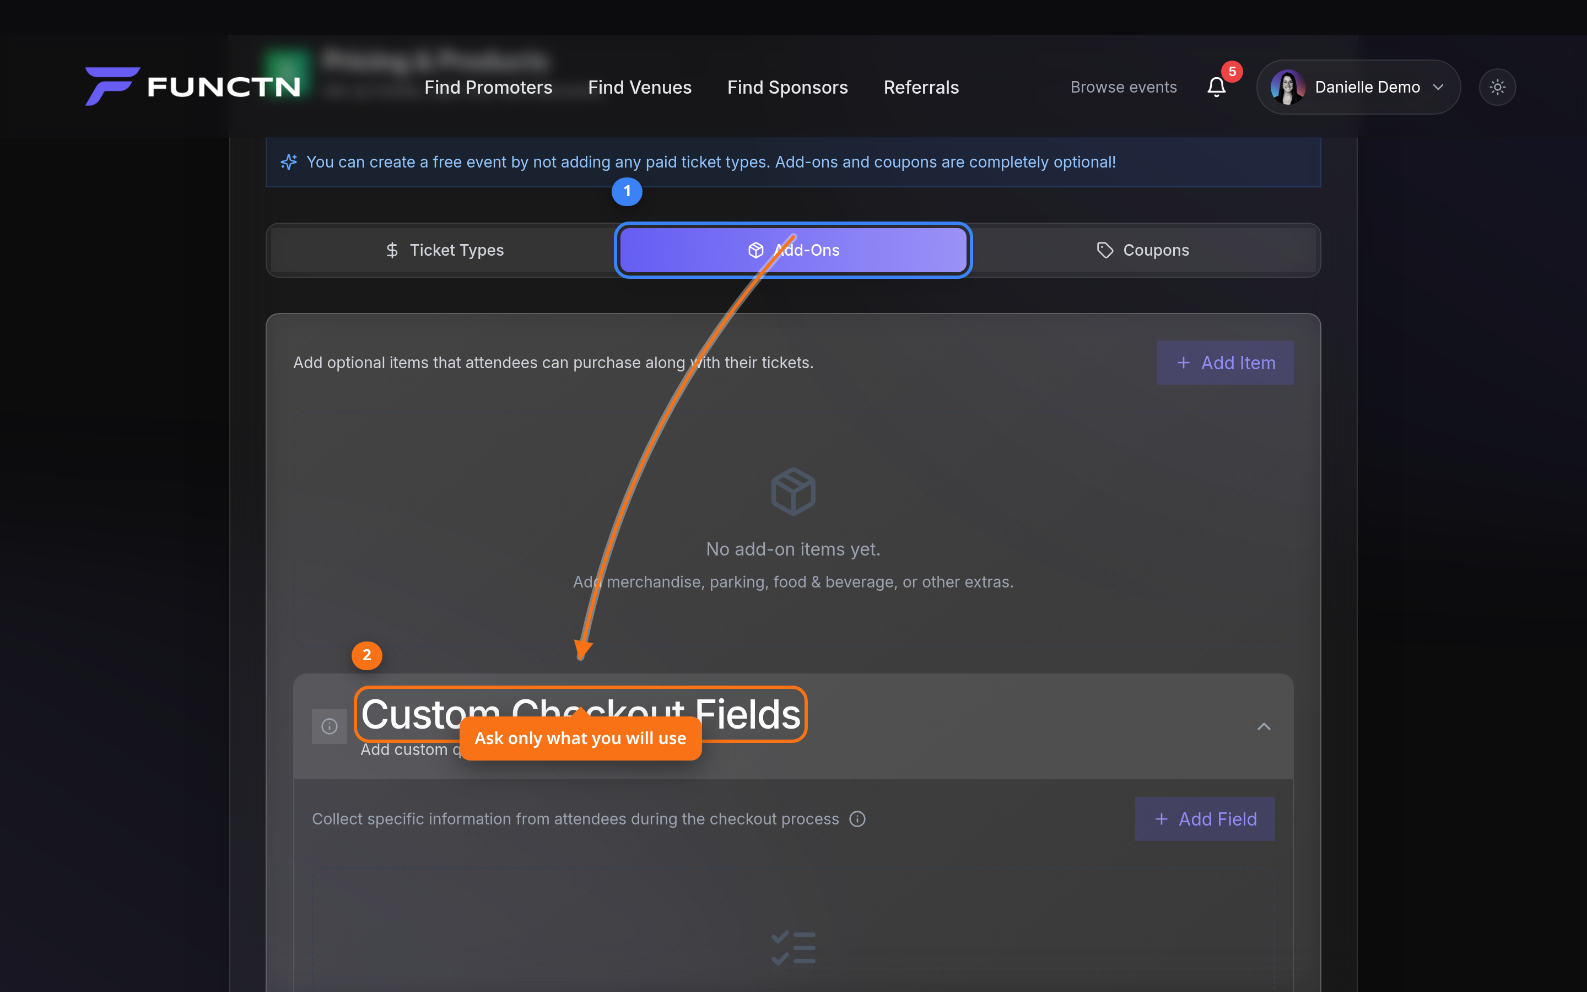Select the Add-Ons tab
The image size is (1587, 992).
(x=793, y=250)
